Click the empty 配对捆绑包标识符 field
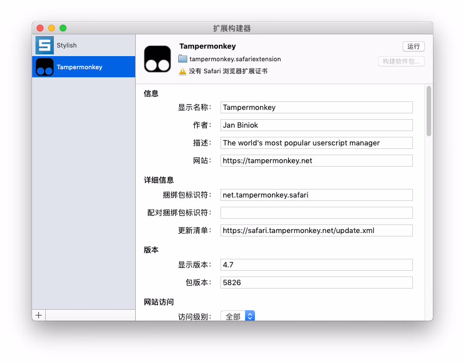The image size is (465, 363). [316, 212]
